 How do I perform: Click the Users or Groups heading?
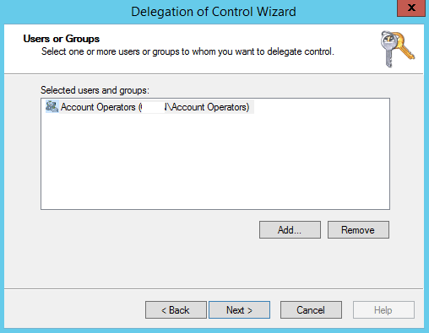(x=62, y=39)
